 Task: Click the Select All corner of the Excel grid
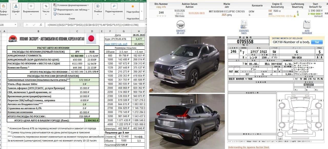tap(1, 31)
